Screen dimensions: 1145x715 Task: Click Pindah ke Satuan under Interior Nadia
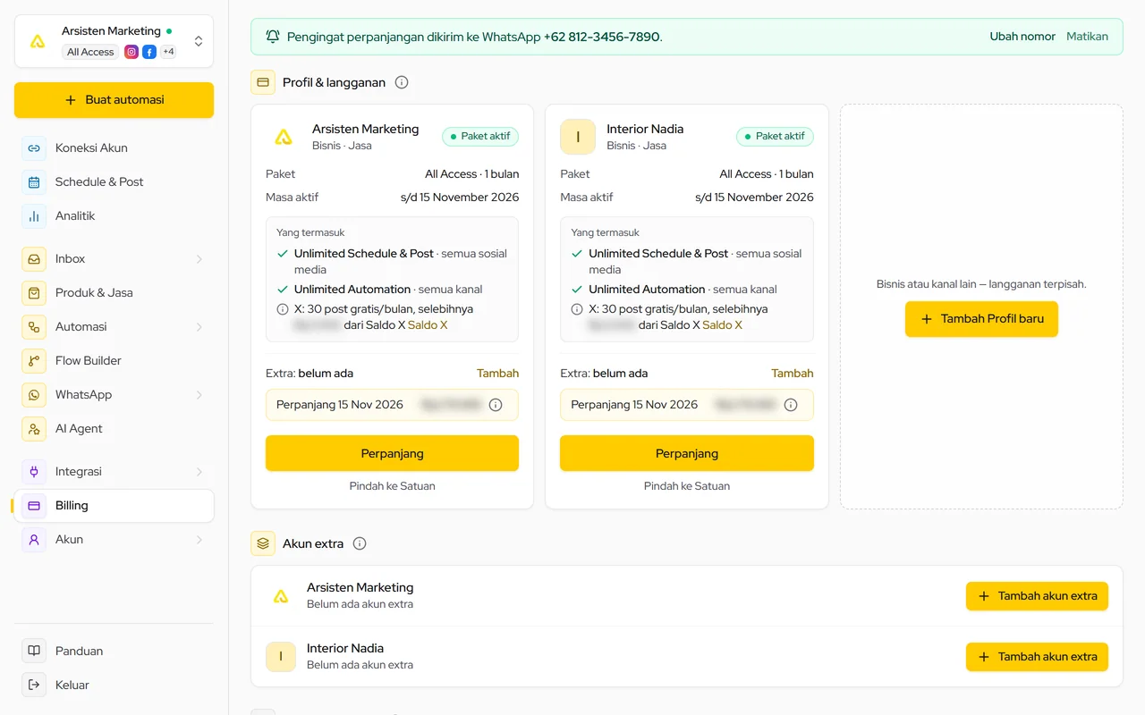click(687, 486)
